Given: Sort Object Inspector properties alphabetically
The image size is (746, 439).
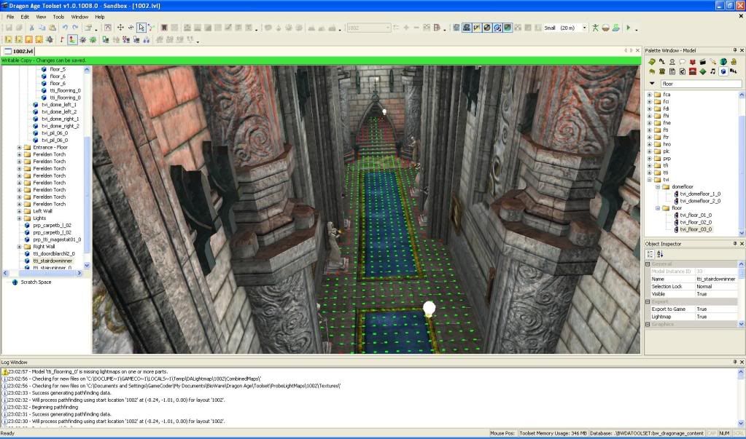Looking at the screenshot, I should click(x=660, y=254).
